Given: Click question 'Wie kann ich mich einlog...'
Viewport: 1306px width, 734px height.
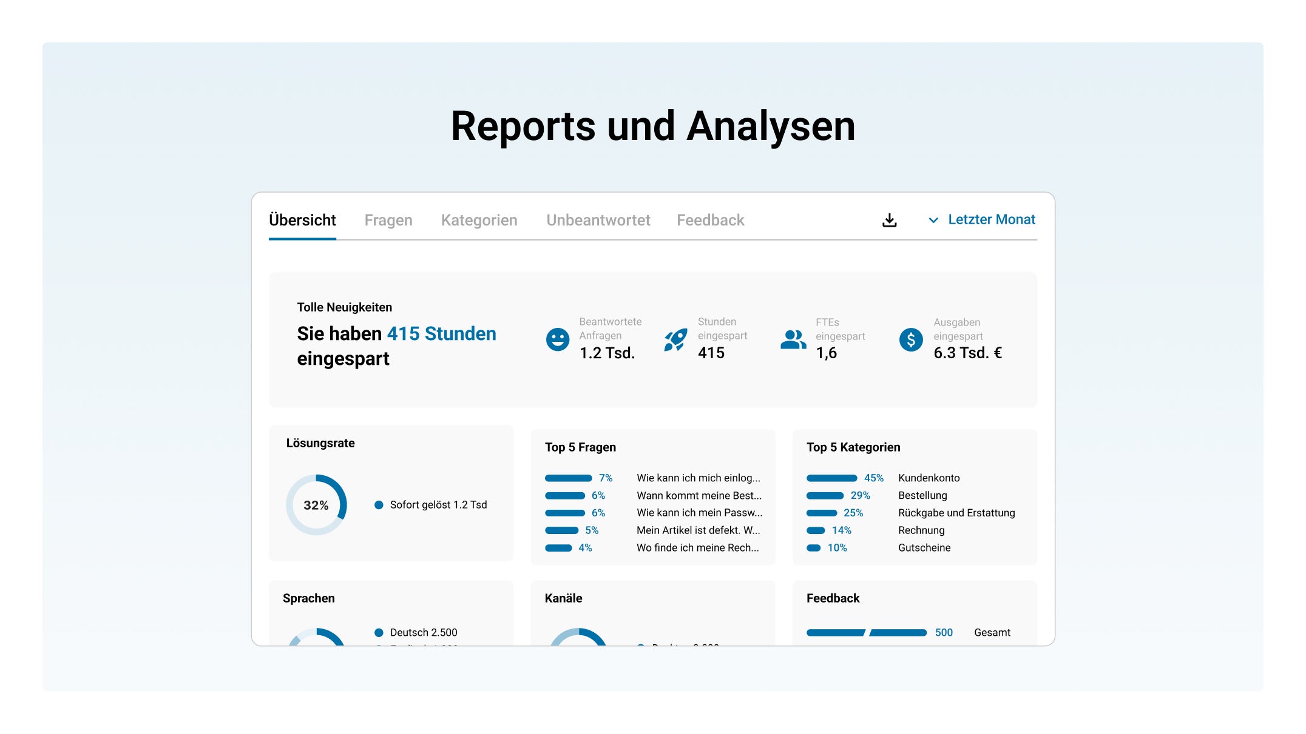Looking at the screenshot, I should point(698,478).
